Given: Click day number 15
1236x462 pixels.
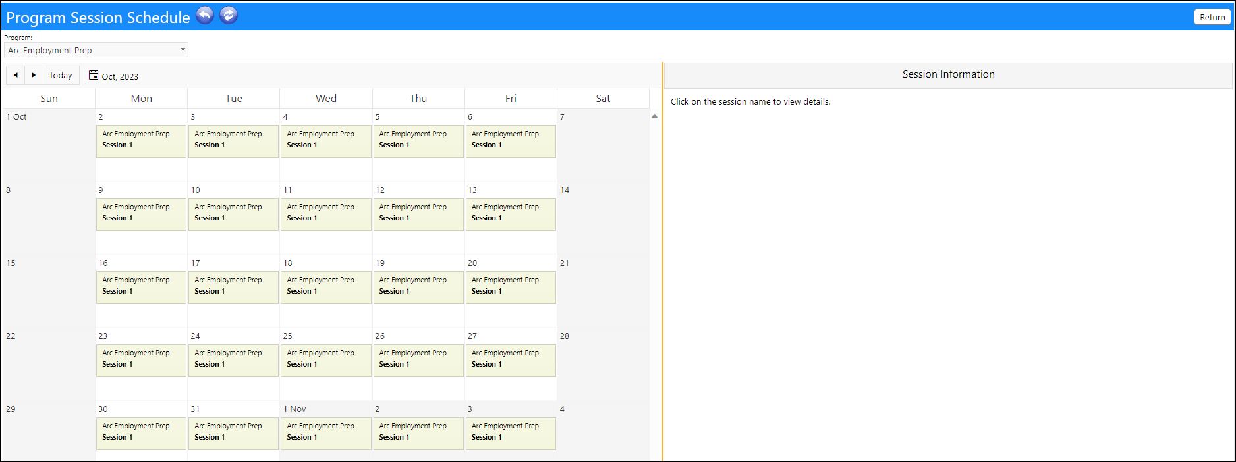Looking at the screenshot, I should (11, 263).
